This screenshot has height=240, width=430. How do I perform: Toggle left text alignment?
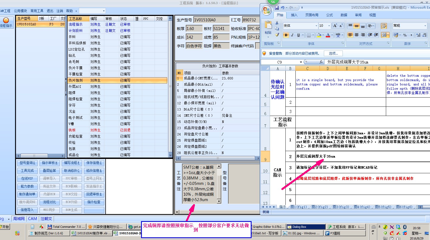tap(350, 35)
